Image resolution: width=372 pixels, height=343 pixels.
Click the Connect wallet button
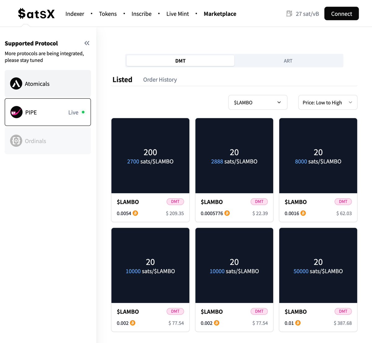[341, 13]
